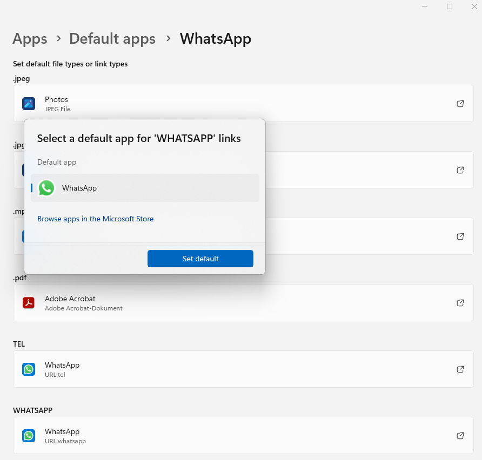482x460 pixels.
Task: Click WhatsApp icon in TEL row
Action: point(29,369)
